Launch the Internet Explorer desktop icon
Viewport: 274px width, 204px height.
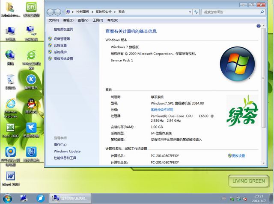(11, 108)
